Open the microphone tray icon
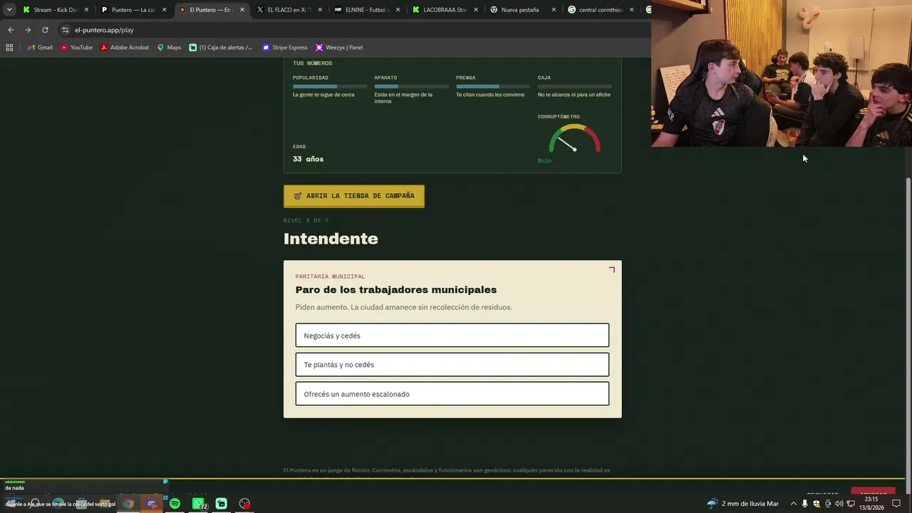Viewport: 912px width, 513px height. [x=805, y=504]
